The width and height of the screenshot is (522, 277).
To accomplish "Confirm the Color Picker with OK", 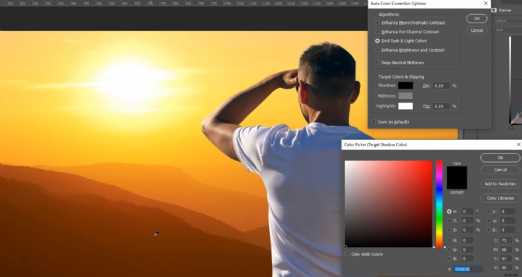I will (x=500, y=158).
